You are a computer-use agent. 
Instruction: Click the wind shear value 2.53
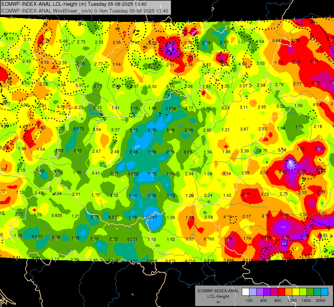[263, 129]
